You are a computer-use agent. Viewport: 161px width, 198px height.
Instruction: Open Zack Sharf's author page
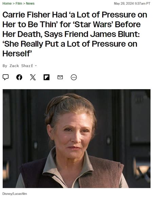click(21, 66)
